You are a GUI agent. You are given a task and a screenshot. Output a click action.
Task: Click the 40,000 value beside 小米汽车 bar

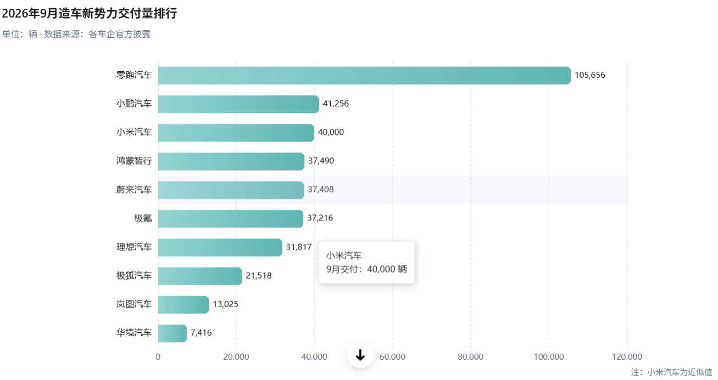click(x=331, y=132)
